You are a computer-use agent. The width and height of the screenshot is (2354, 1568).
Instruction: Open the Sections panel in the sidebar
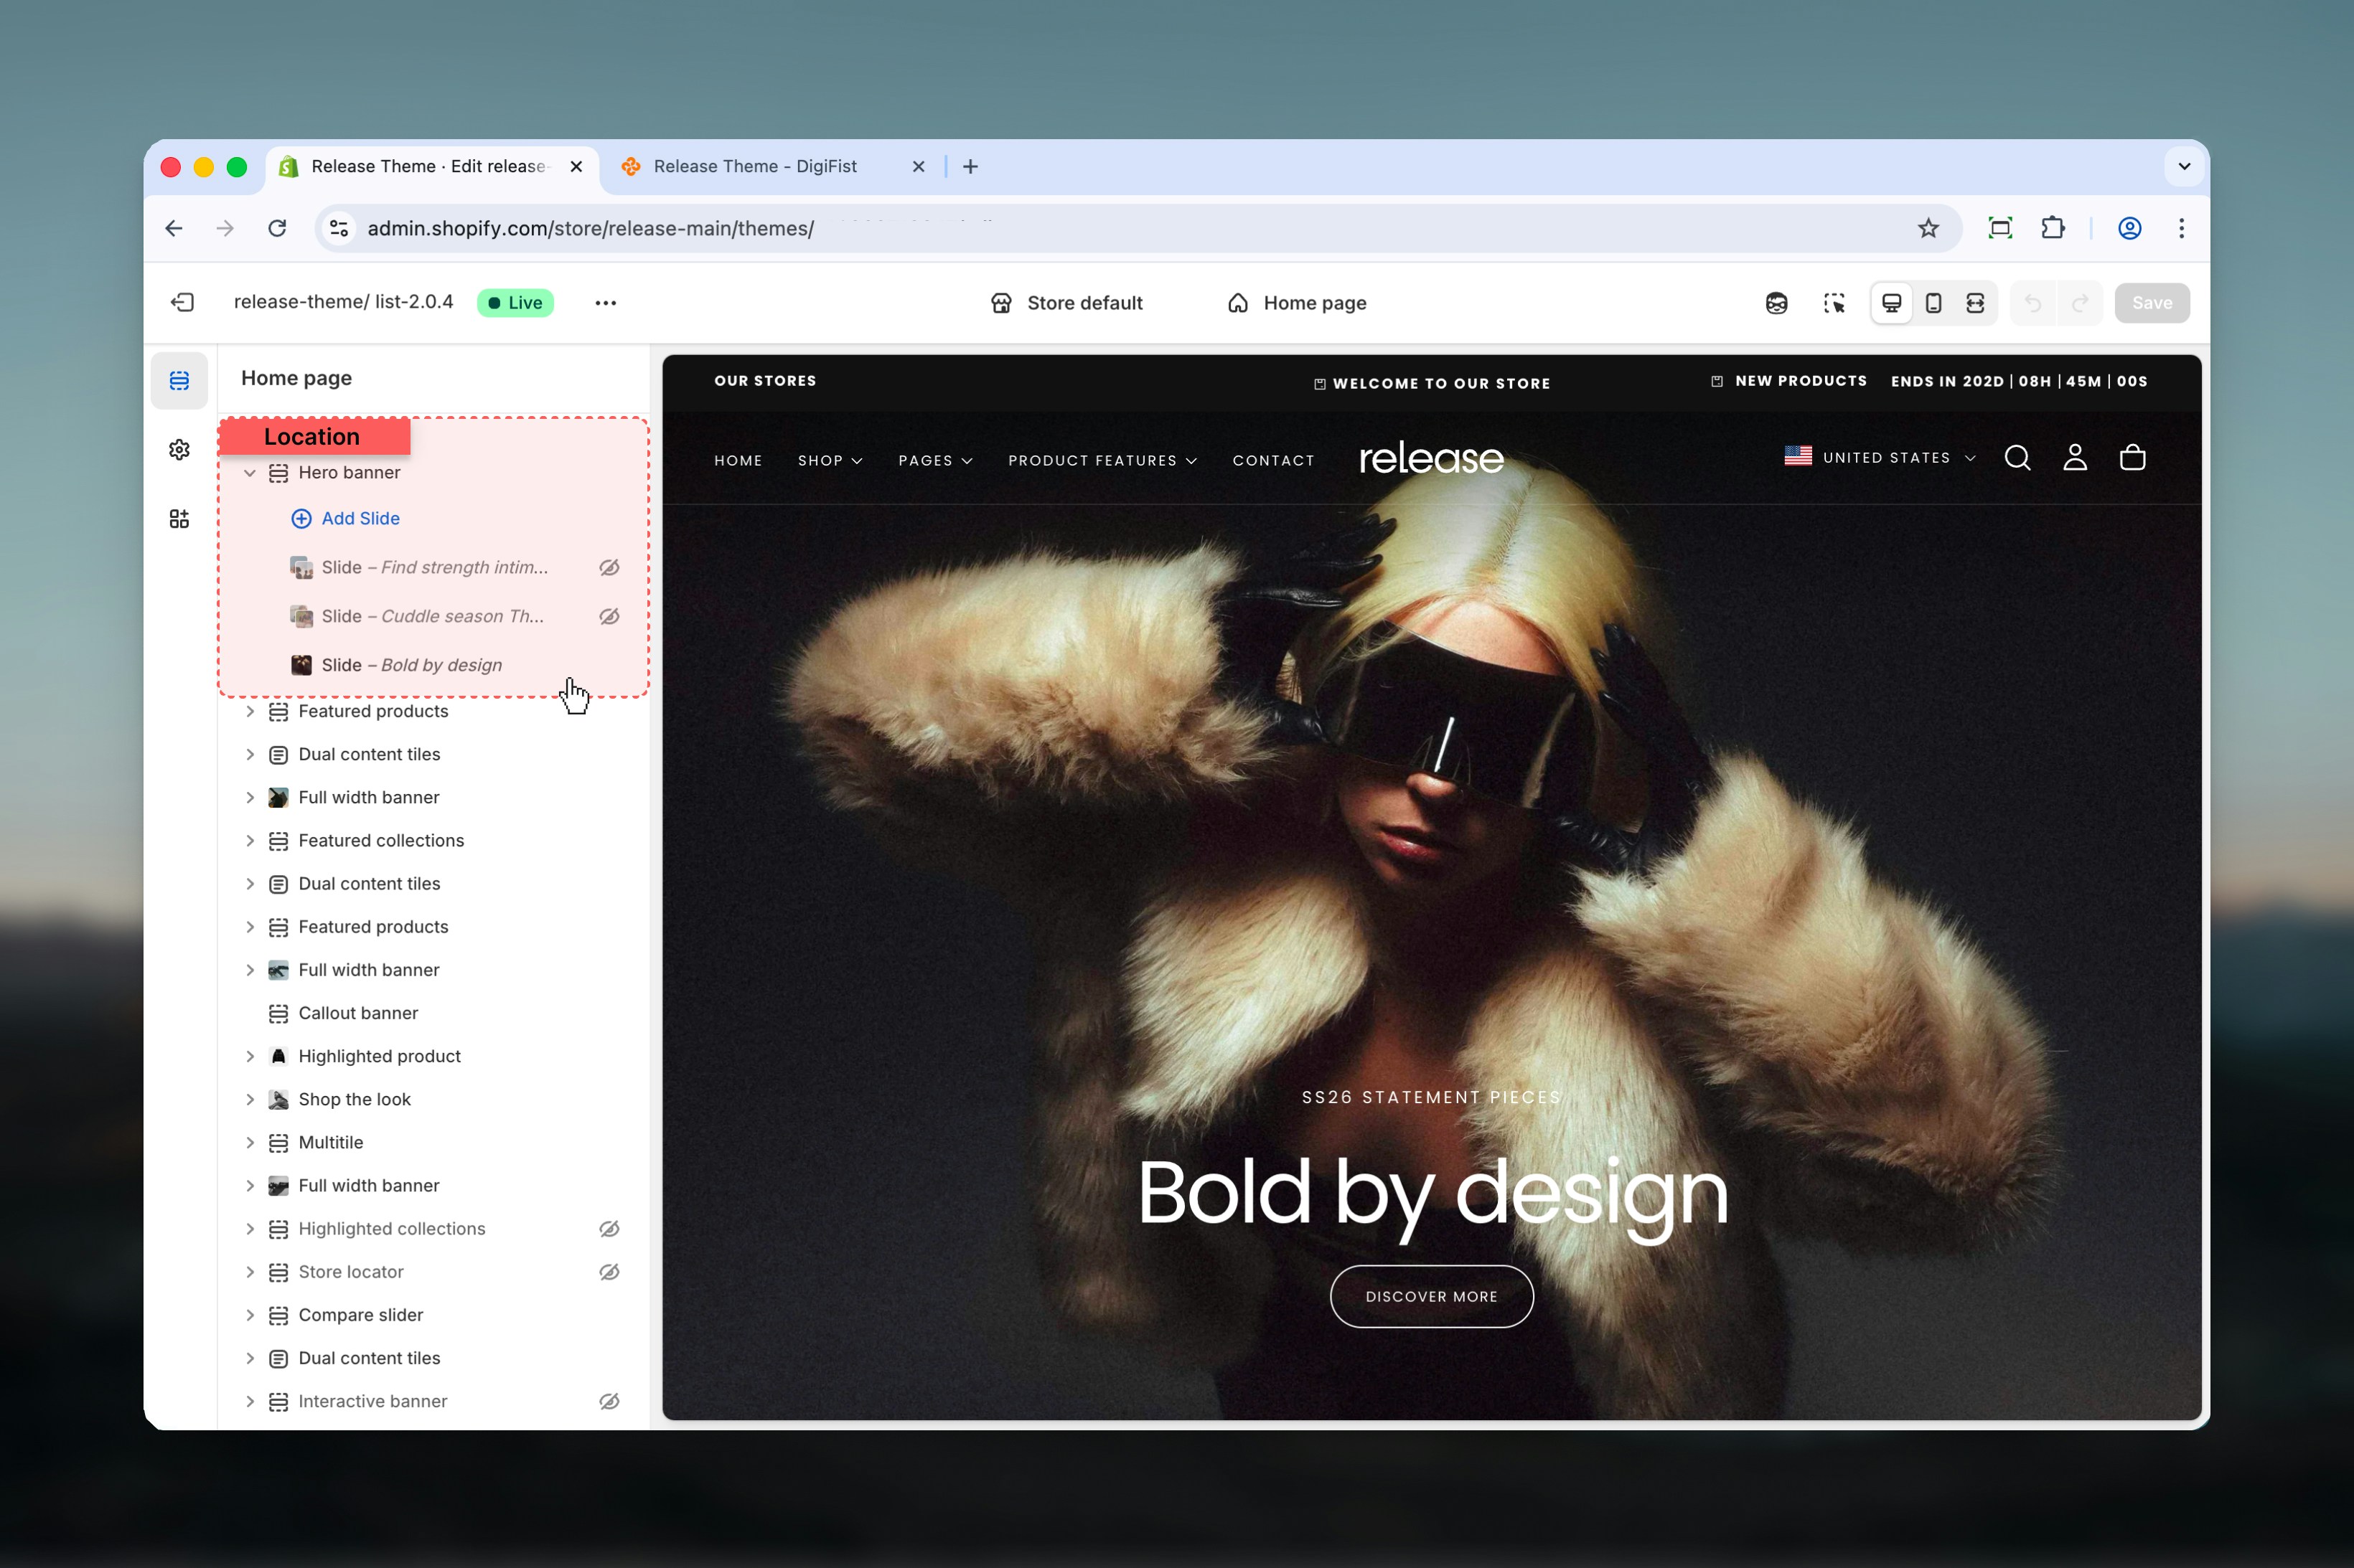click(179, 380)
